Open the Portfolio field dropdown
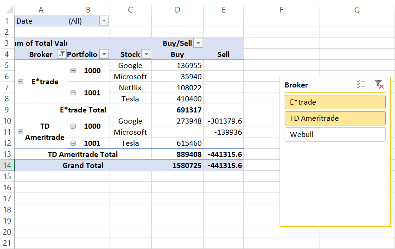 click(104, 54)
